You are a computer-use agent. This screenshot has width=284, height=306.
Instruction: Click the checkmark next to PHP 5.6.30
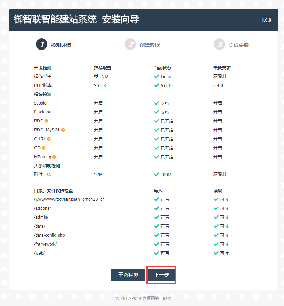pyautogui.click(x=157, y=85)
